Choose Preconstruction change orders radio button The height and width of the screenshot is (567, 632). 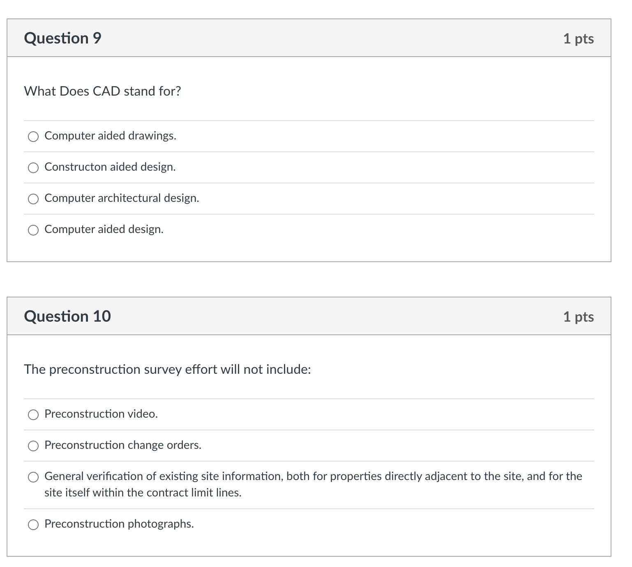pos(33,446)
